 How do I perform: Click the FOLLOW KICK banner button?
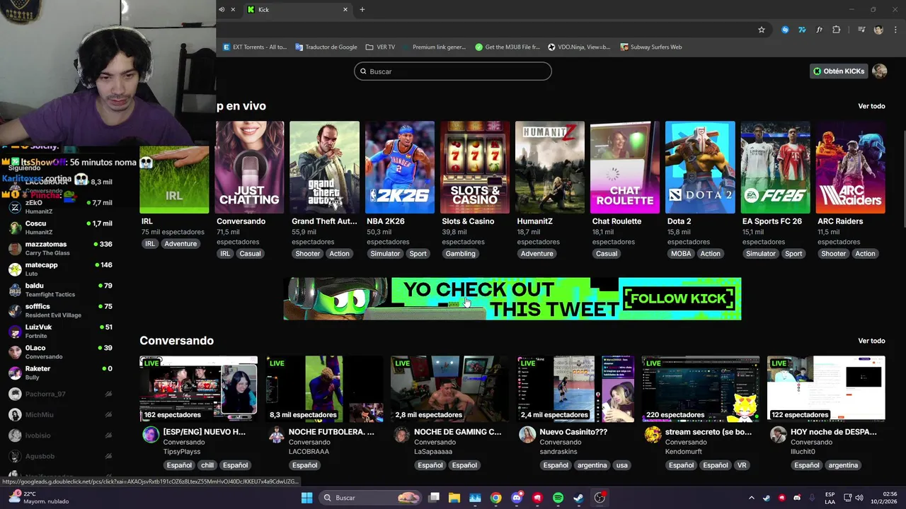pyautogui.click(x=679, y=298)
